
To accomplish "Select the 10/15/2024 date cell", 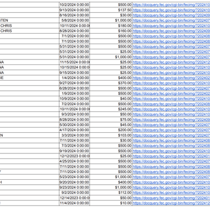I will pos(74,67).
